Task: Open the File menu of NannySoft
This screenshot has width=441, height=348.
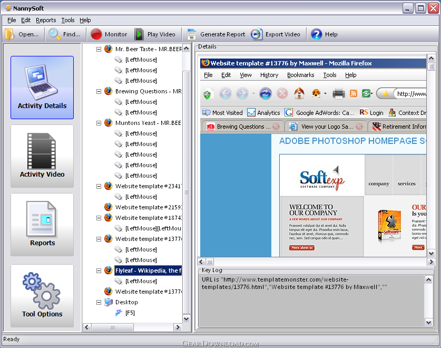Action: (x=12, y=20)
